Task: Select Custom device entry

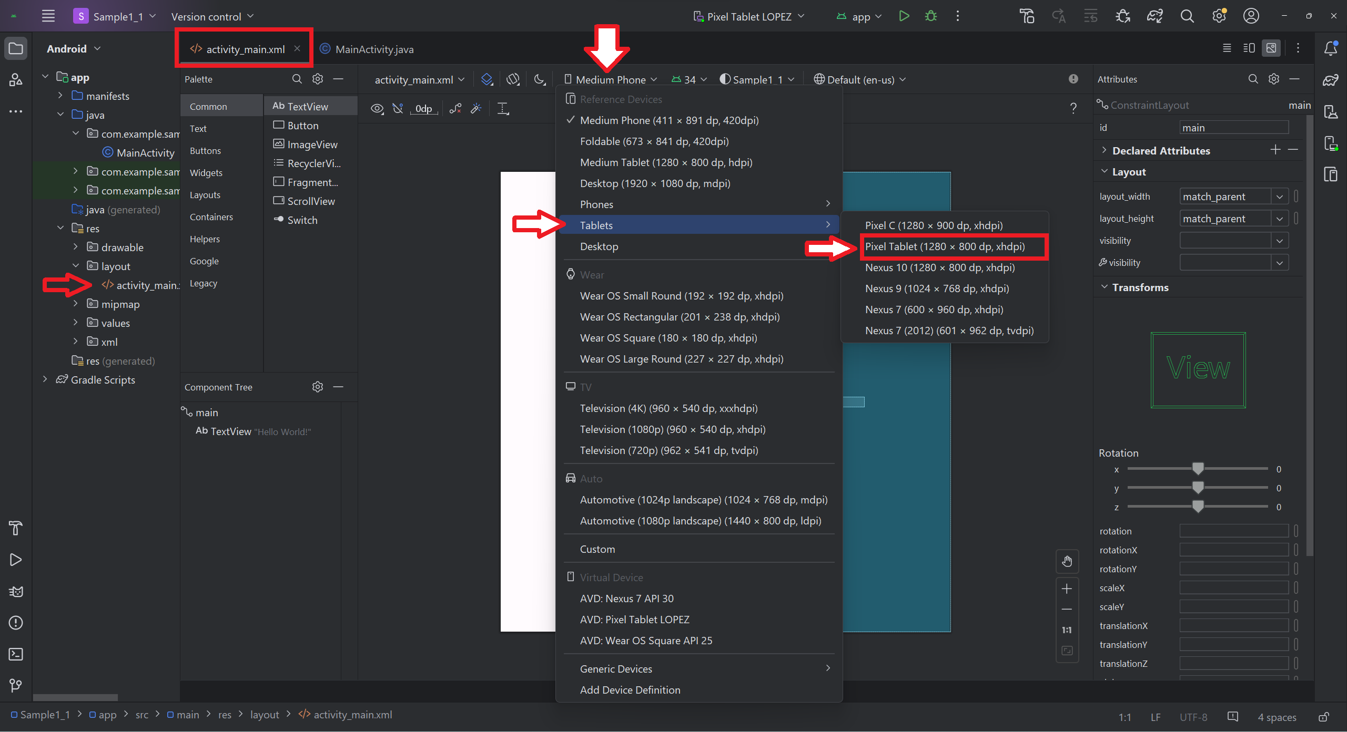Action: point(700,549)
